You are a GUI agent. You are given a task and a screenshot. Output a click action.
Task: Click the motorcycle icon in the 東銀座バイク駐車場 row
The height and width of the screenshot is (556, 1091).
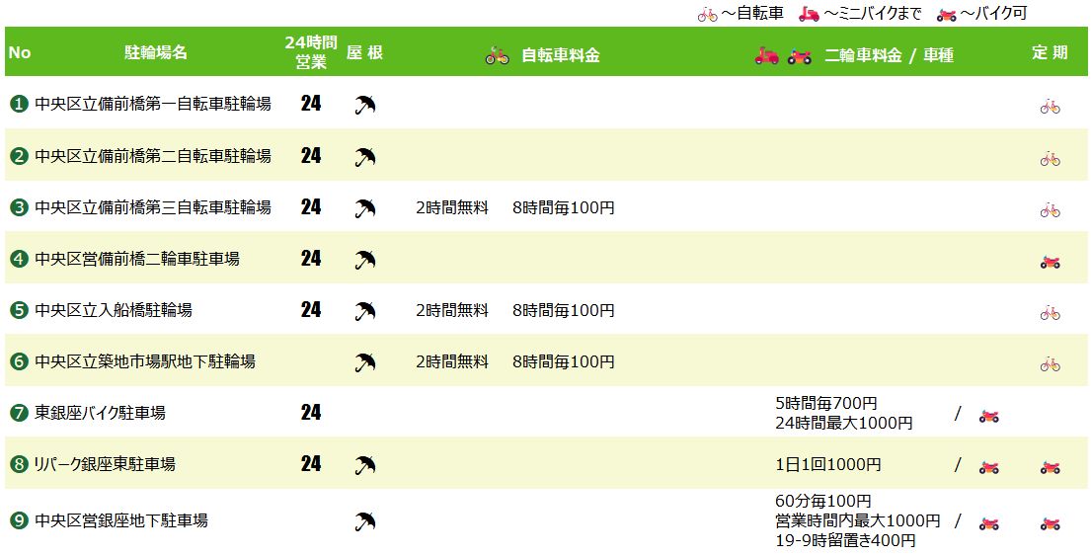988,416
